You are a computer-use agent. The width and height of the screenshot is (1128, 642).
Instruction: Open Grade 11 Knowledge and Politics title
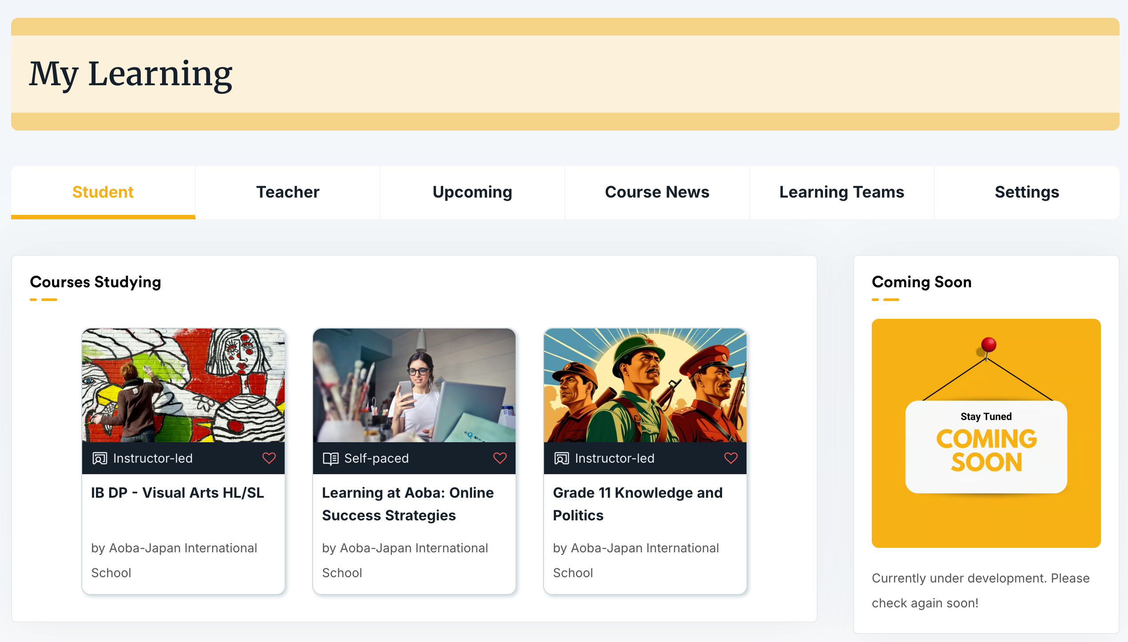[638, 504]
